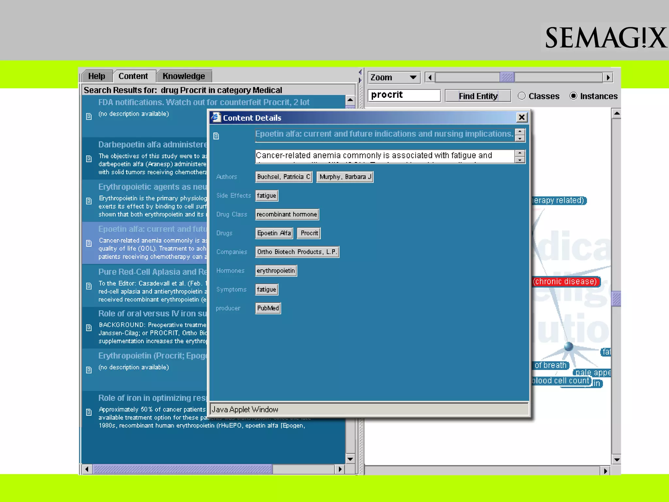Click the Procrit drug tag

[x=309, y=233]
